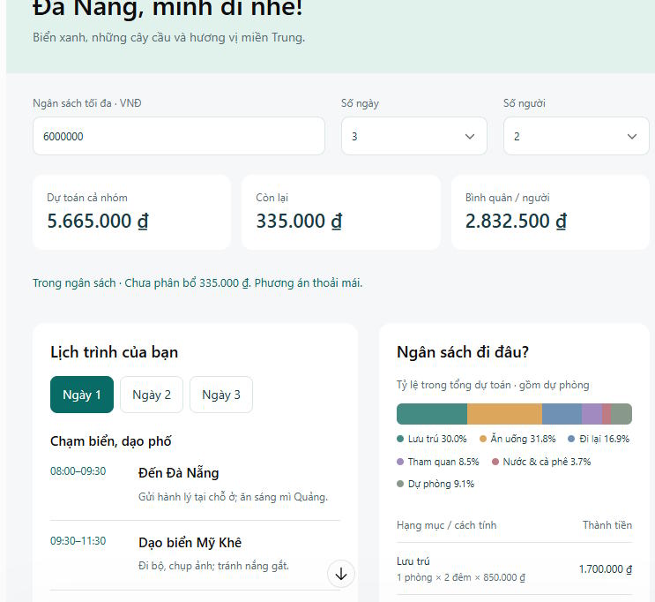
Task: Click the Trong ngân sách status message
Action: pos(197,283)
